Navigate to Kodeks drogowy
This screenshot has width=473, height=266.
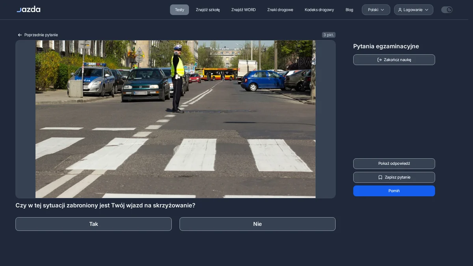click(x=319, y=10)
